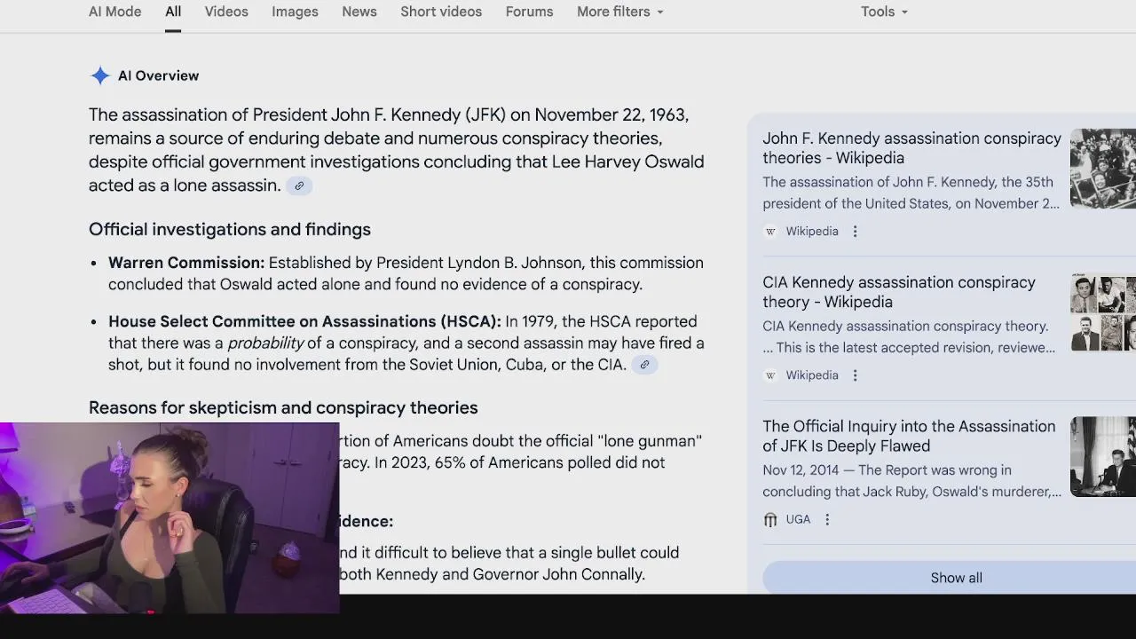Click the Wikipedia favicon under the CIA theory result
The height and width of the screenshot is (639, 1136).
(770, 375)
